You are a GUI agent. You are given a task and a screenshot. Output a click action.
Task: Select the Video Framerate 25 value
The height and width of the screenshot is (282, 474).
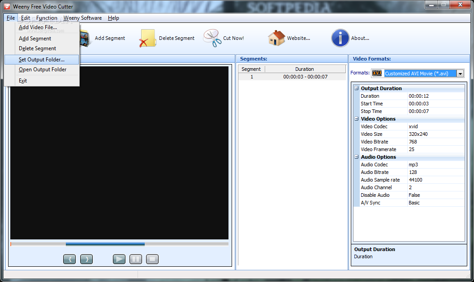[436, 149]
